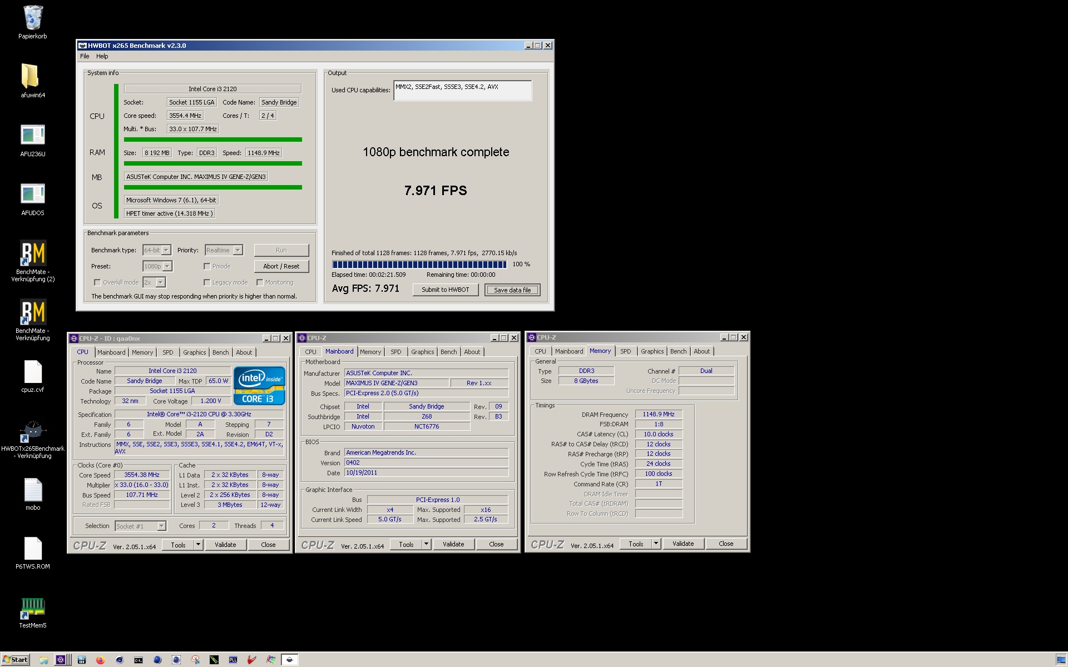This screenshot has width=1068, height=667.
Task: Click the 7.971 FPS result text
Action: [436, 191]
